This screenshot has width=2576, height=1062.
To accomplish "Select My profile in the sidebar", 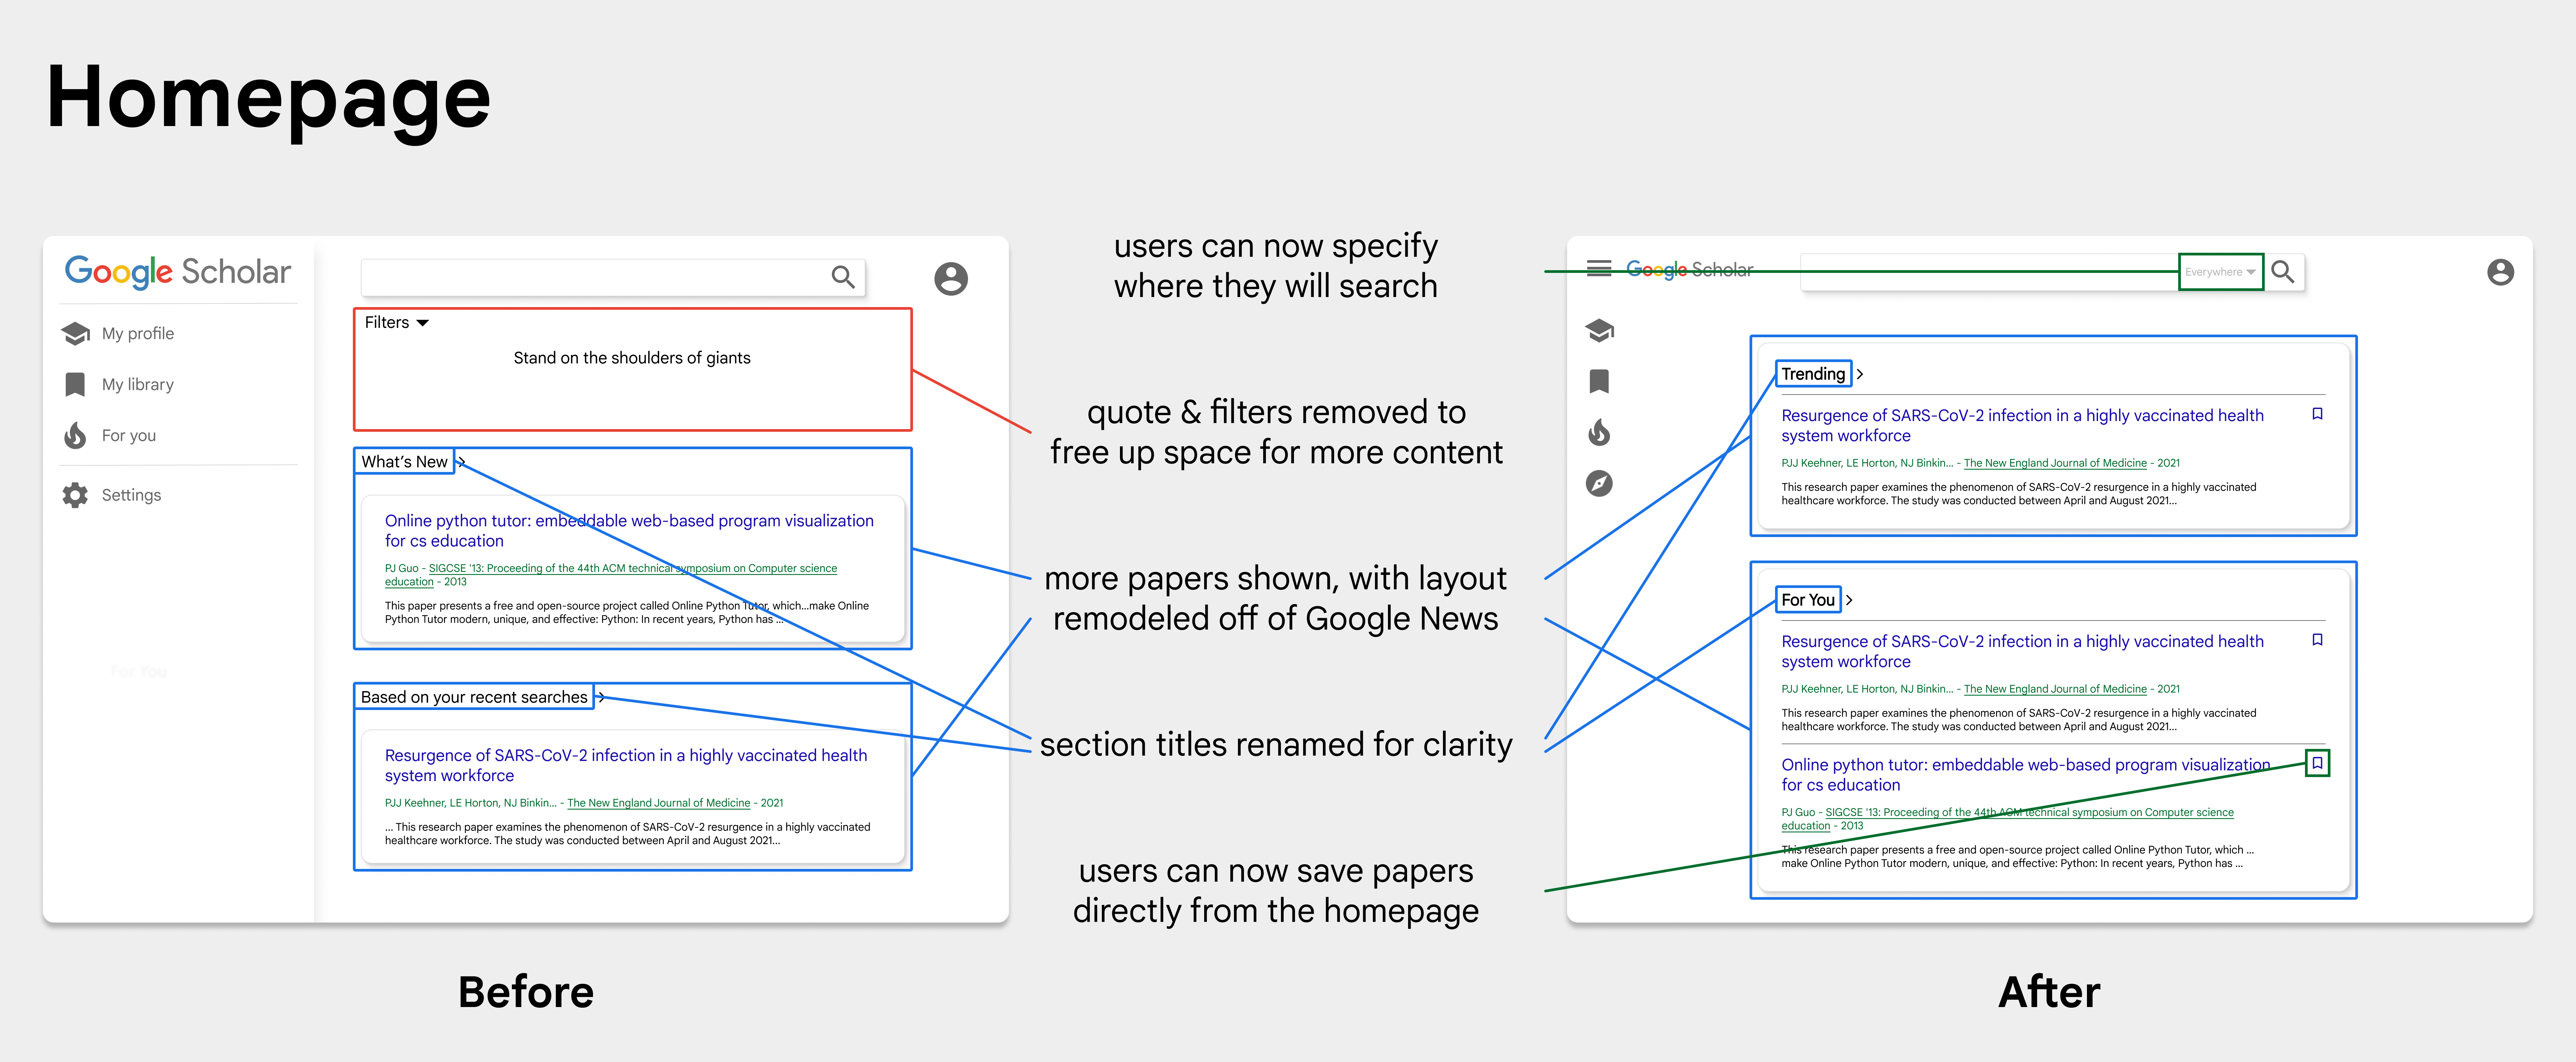I will (138, 334).
